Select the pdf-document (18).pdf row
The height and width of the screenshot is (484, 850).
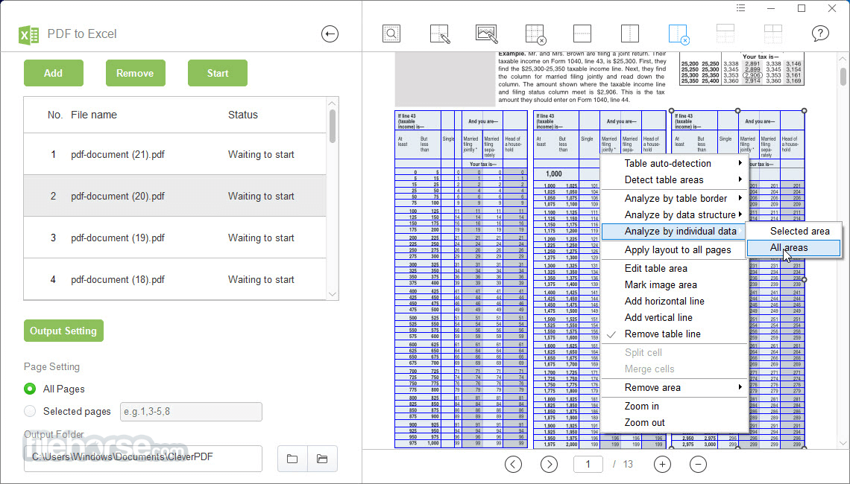coord(174,279)
